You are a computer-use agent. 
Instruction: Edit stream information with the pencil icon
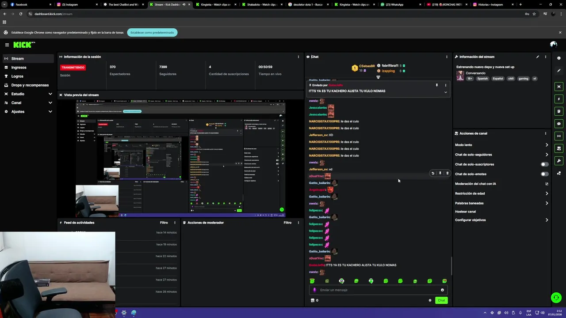(538, 57)
